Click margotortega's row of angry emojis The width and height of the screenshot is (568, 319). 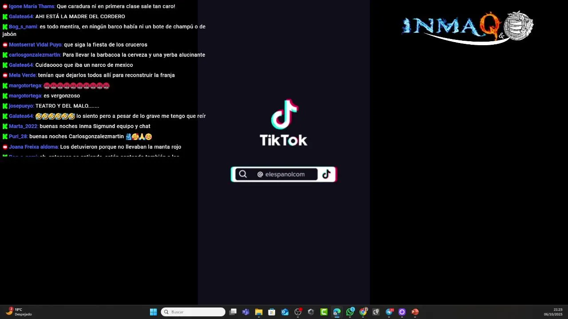click(x=76, y=86)
